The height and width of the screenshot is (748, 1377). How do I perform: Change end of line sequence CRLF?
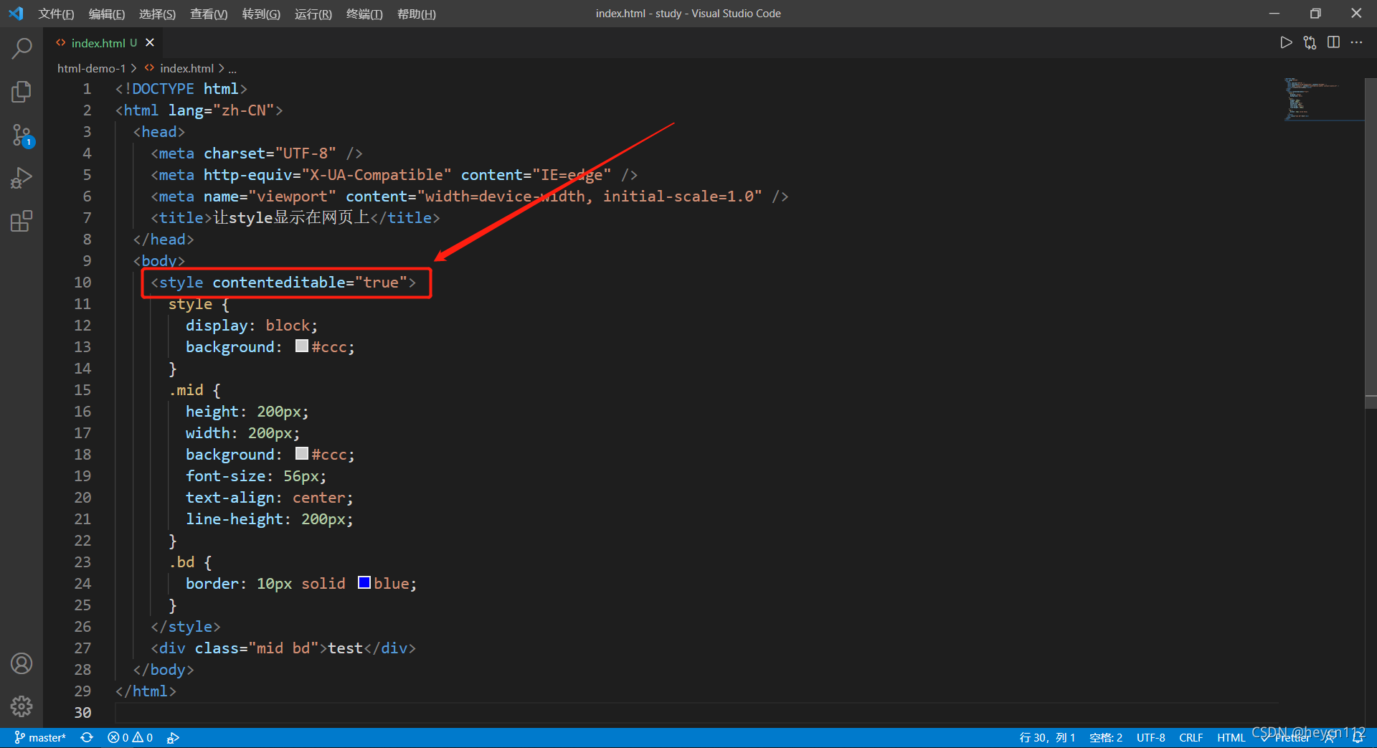coord(1191,738)
